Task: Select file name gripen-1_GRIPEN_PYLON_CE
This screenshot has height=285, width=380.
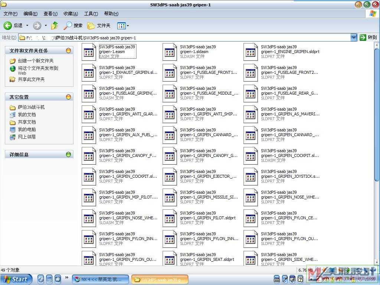Action: 289,216
